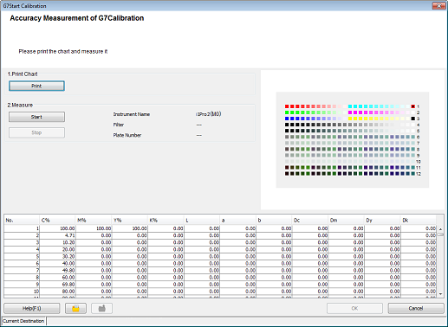
Task: Click the grayed-out OK button
Action: pyautogui.click(x=354, y=308)
